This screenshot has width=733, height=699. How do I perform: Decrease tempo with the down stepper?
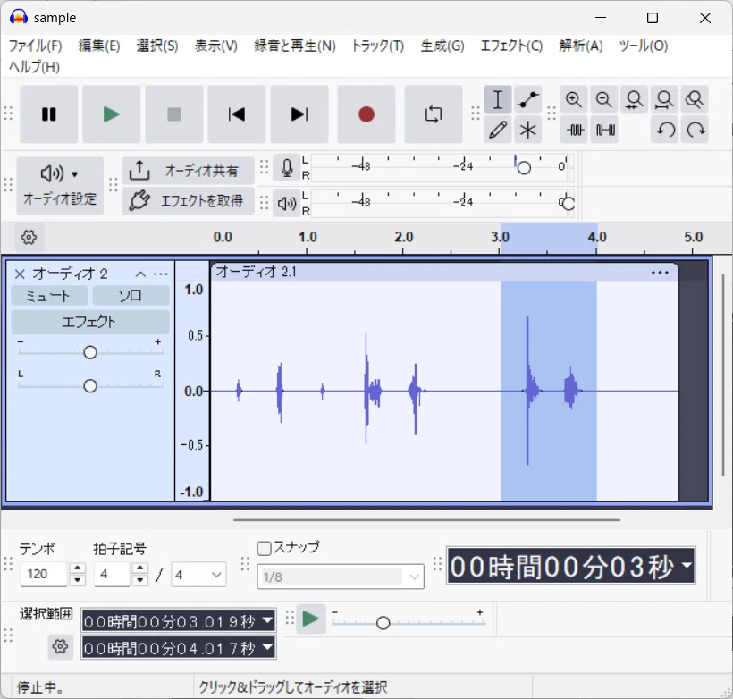(x=77, y=580)
